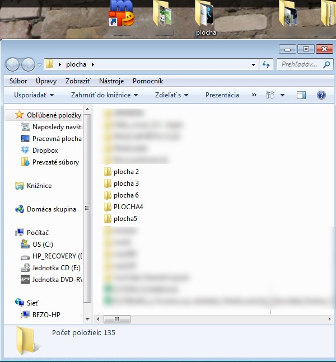Click the Forward navigation arrow
The height and width of the screenshot is (362, 336).
(28, 64)
